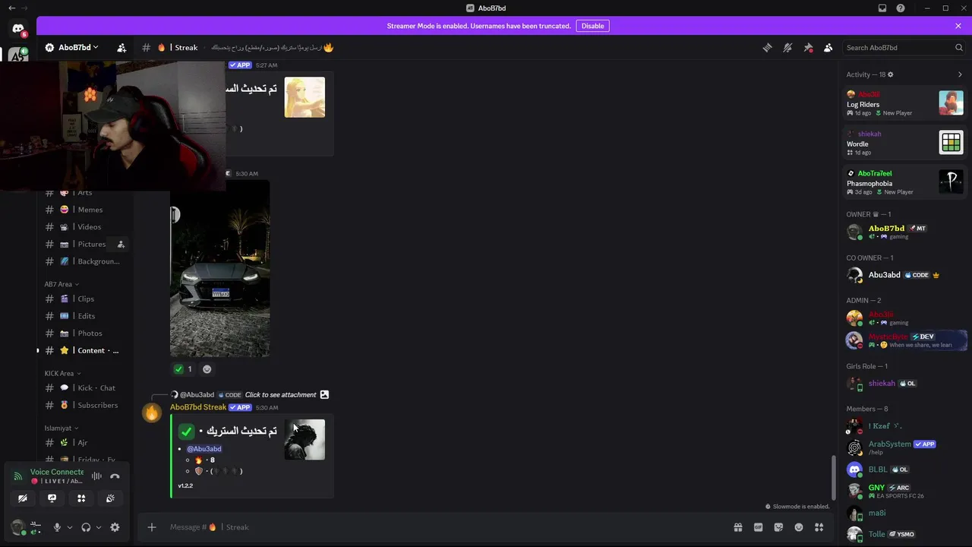This screenshot has height=547, width=972.
Task: Open the Subscribers channel
Action: click(84, 405)
